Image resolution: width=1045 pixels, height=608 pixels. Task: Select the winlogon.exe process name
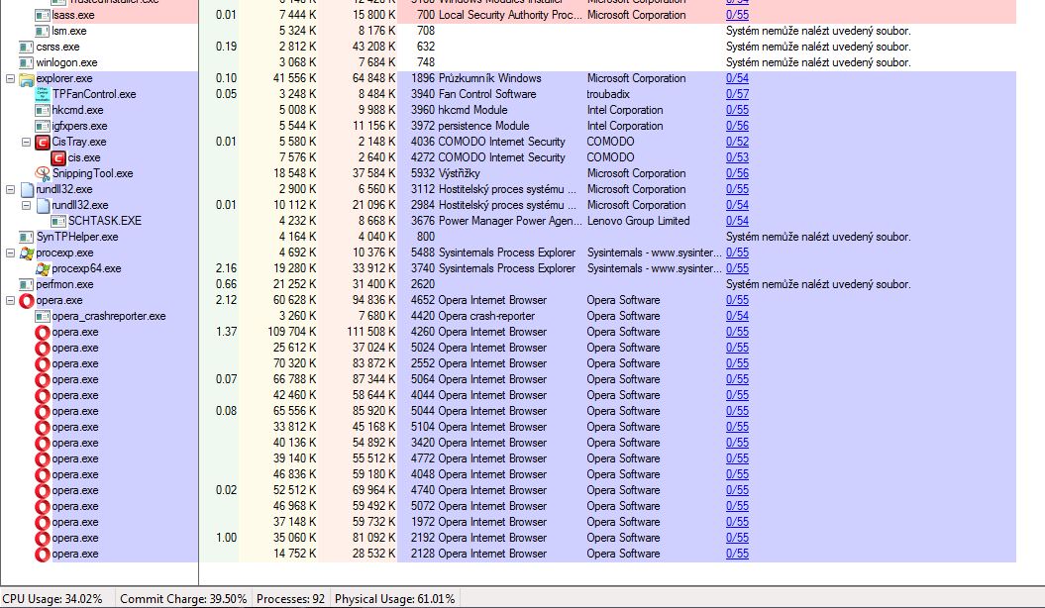coord(66,62)
